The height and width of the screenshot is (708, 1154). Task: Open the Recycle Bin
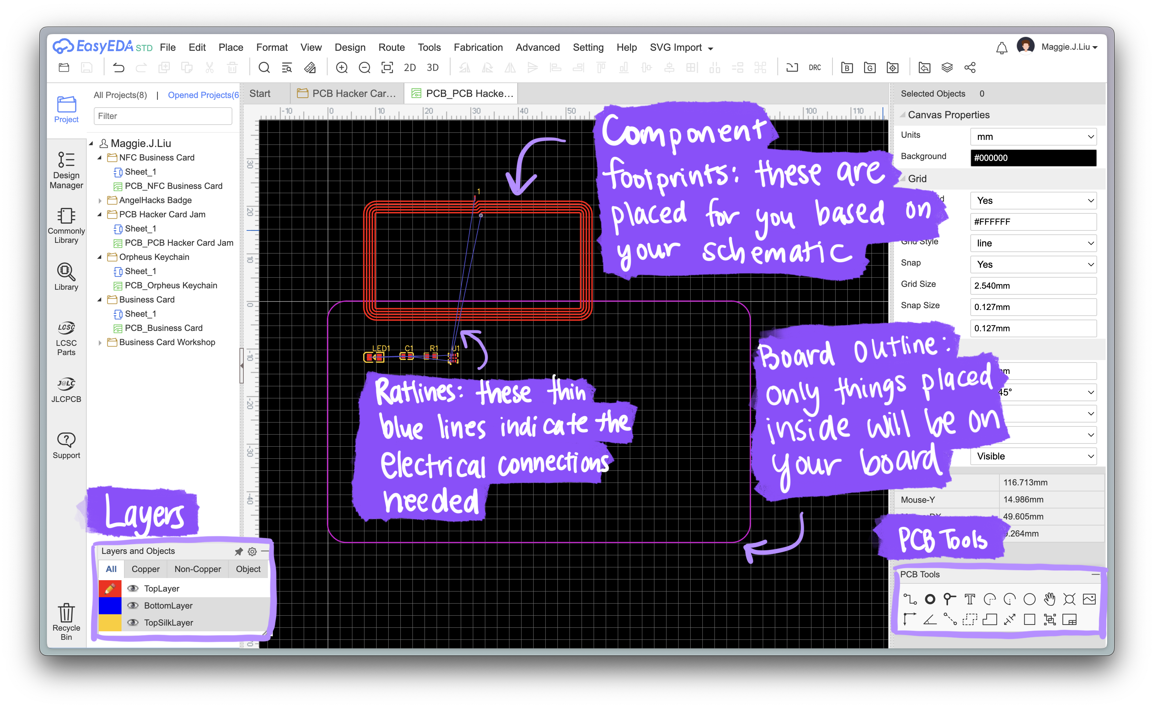tap(66, 621)
